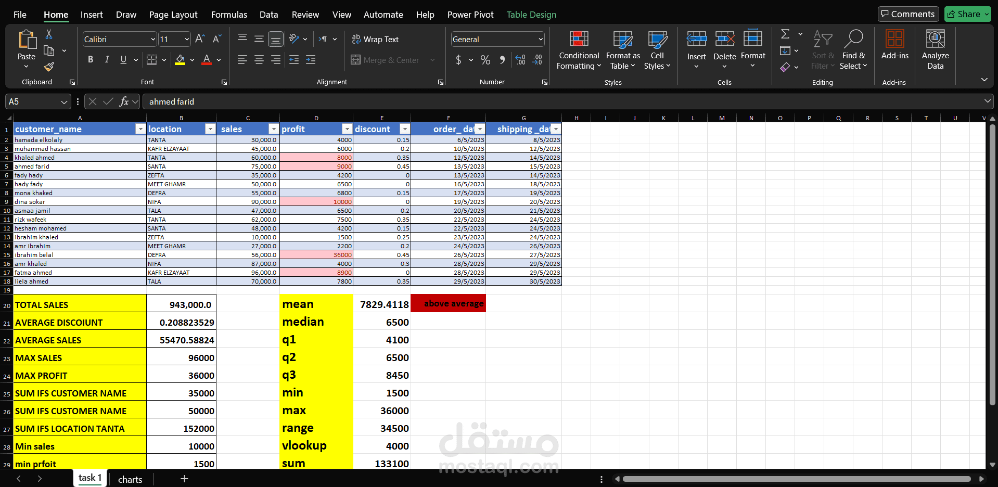The height and width of the screenshot is (487, 998).
Task: Select cell containing above average
Action: pyautogui.click(x=448, y=303)
